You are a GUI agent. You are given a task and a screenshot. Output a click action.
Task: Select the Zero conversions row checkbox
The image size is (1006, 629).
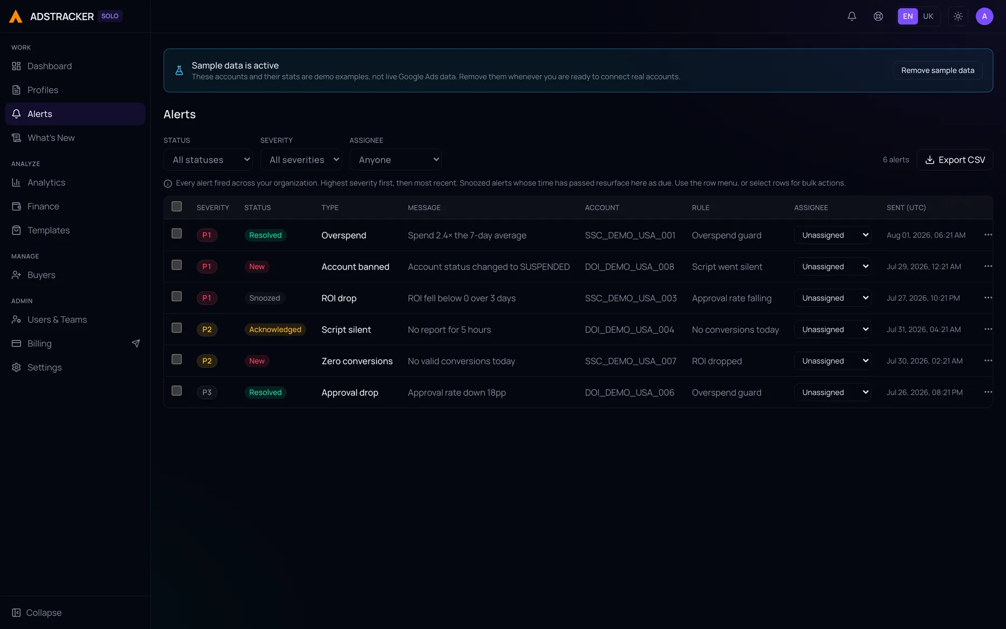177,359
